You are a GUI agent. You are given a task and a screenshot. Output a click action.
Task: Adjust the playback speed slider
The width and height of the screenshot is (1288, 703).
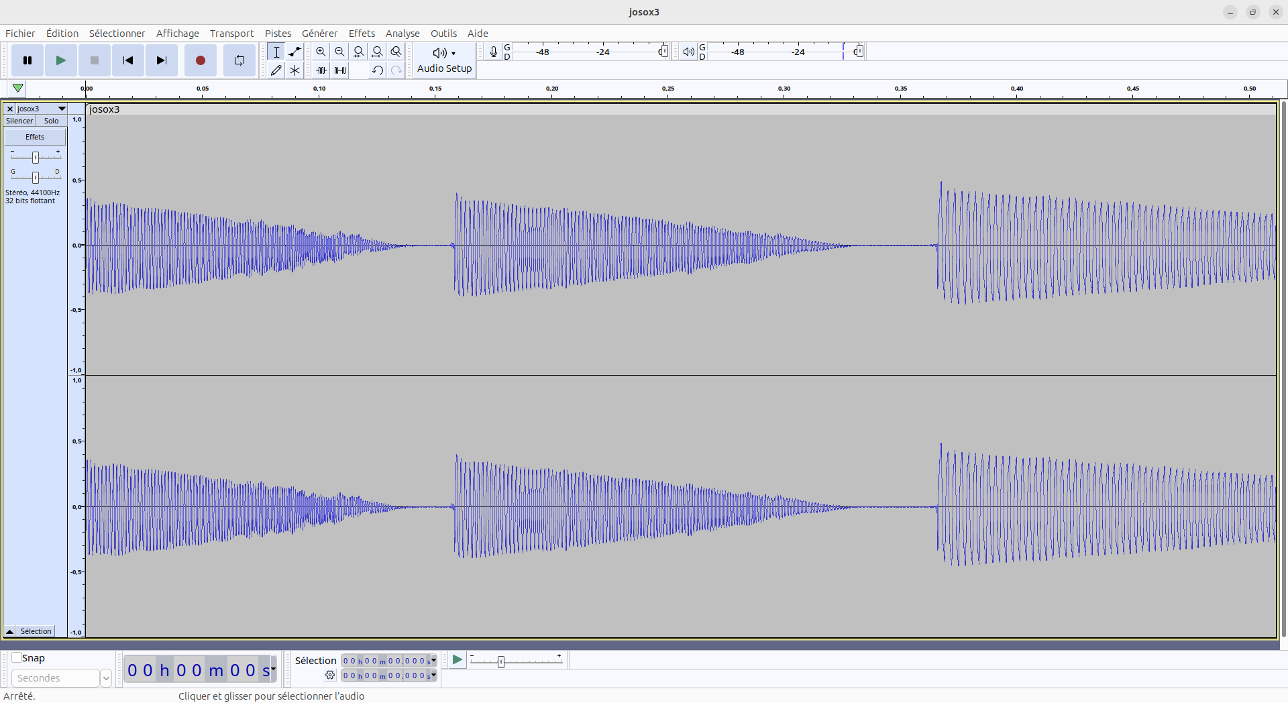click(500, 661)
